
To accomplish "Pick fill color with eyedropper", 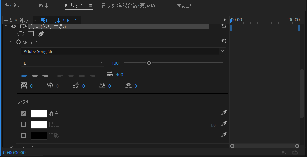I will point(224,113).
